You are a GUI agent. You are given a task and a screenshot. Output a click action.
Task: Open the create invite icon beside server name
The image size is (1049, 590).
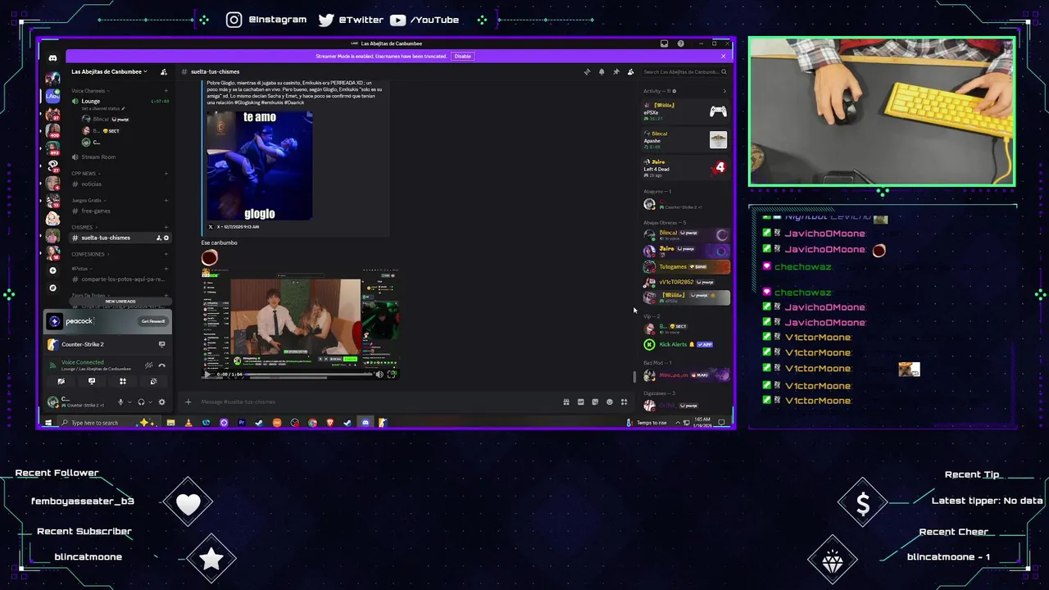[x=164, y=72]
